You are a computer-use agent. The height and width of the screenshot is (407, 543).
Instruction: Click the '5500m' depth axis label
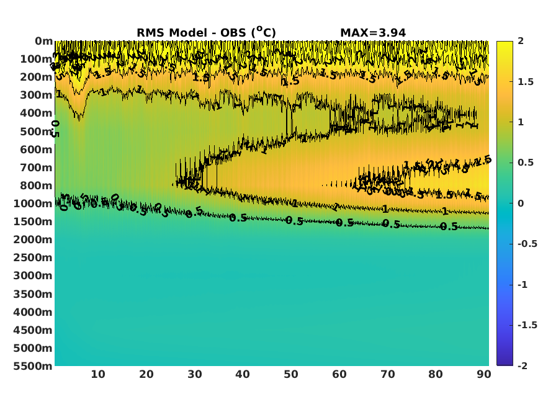[x=33, y=366]
